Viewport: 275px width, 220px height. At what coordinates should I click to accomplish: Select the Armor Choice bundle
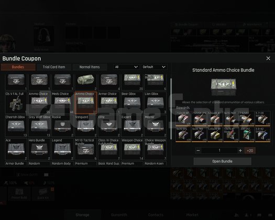tap(109, 103)
